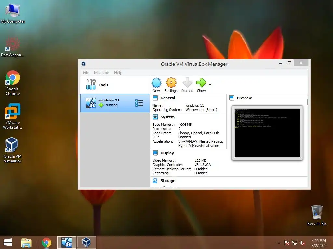The height and width of the screenshot is (249, 333).
Task: Click Boot Order value Floppy, Optical, Hard Disk
Action: (x=198, y=133)
